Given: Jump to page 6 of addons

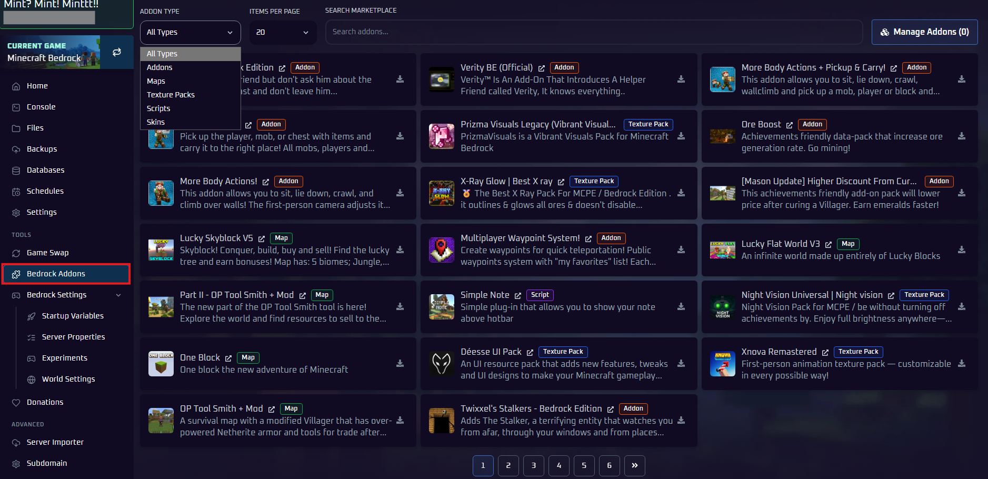Looking at the screenshot, I should click(609, 465).
